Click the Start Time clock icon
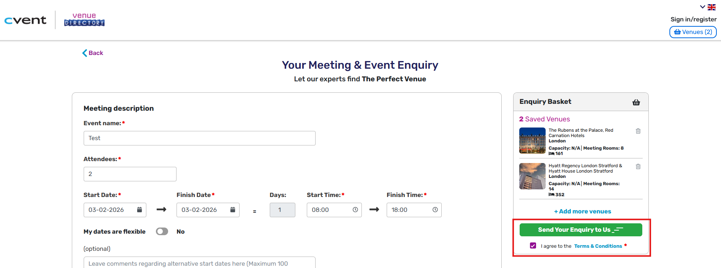The height and width of the screenshot is (268, 721). coord(355,210)
